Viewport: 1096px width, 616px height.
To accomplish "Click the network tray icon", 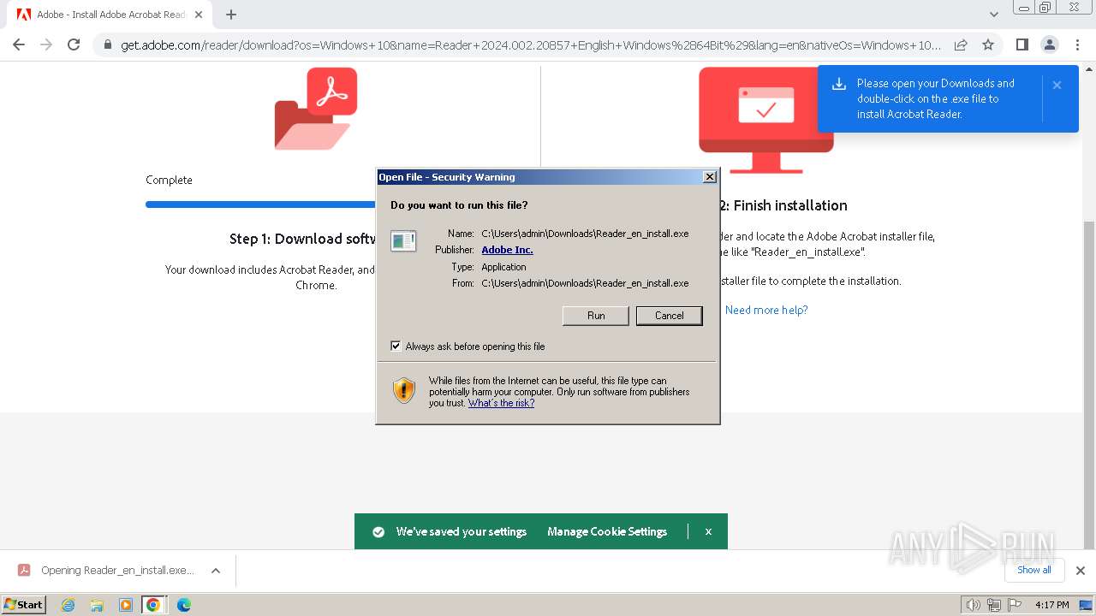I will point(994,605).
